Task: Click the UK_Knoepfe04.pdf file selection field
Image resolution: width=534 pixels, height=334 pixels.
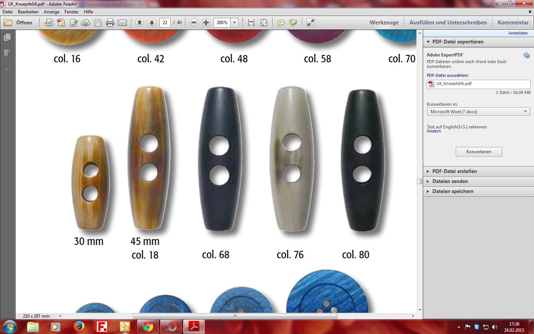Action: [x=478, y=84]
